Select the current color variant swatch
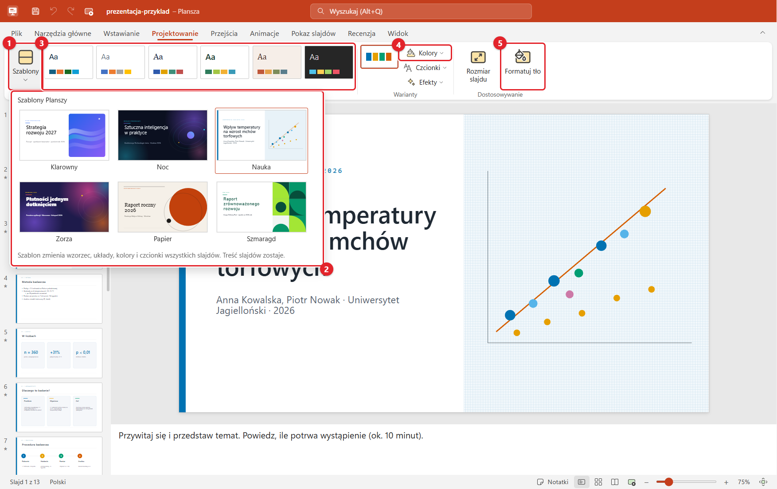This screenshot has height=489, width=777. (379, 57)
